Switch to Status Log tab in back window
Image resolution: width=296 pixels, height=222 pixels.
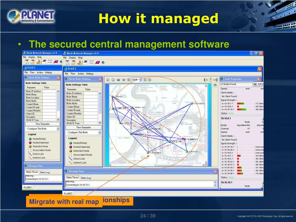click(x=45, y=172)
